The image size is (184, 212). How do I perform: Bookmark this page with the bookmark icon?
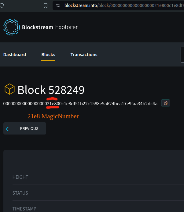click(46, 5)
